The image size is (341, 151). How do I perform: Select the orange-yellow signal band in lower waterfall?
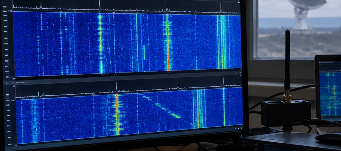198,109
